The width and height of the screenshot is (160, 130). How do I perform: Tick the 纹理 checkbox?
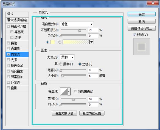tap(12, 37)
